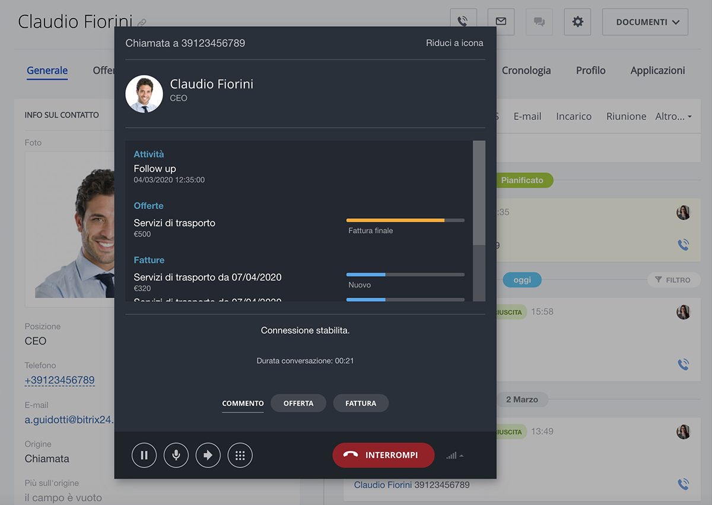The width and height of the screenshot is (712, 505).
Task: Open the Filtro button in timeline
Action: 673,280
